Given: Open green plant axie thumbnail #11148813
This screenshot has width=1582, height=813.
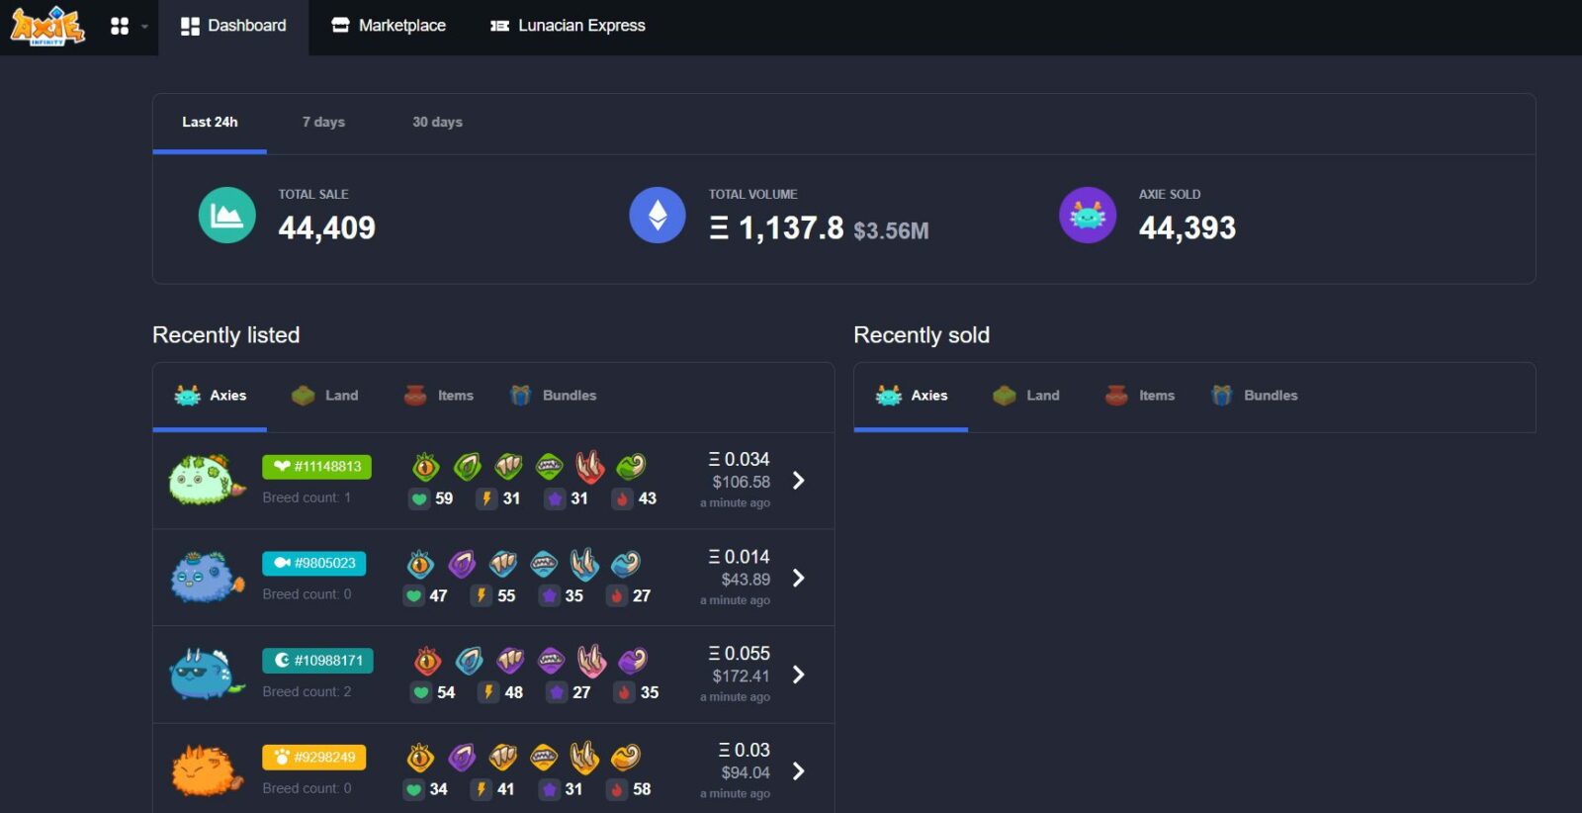Looking at the screenshot, I should [x=206, y=481].
